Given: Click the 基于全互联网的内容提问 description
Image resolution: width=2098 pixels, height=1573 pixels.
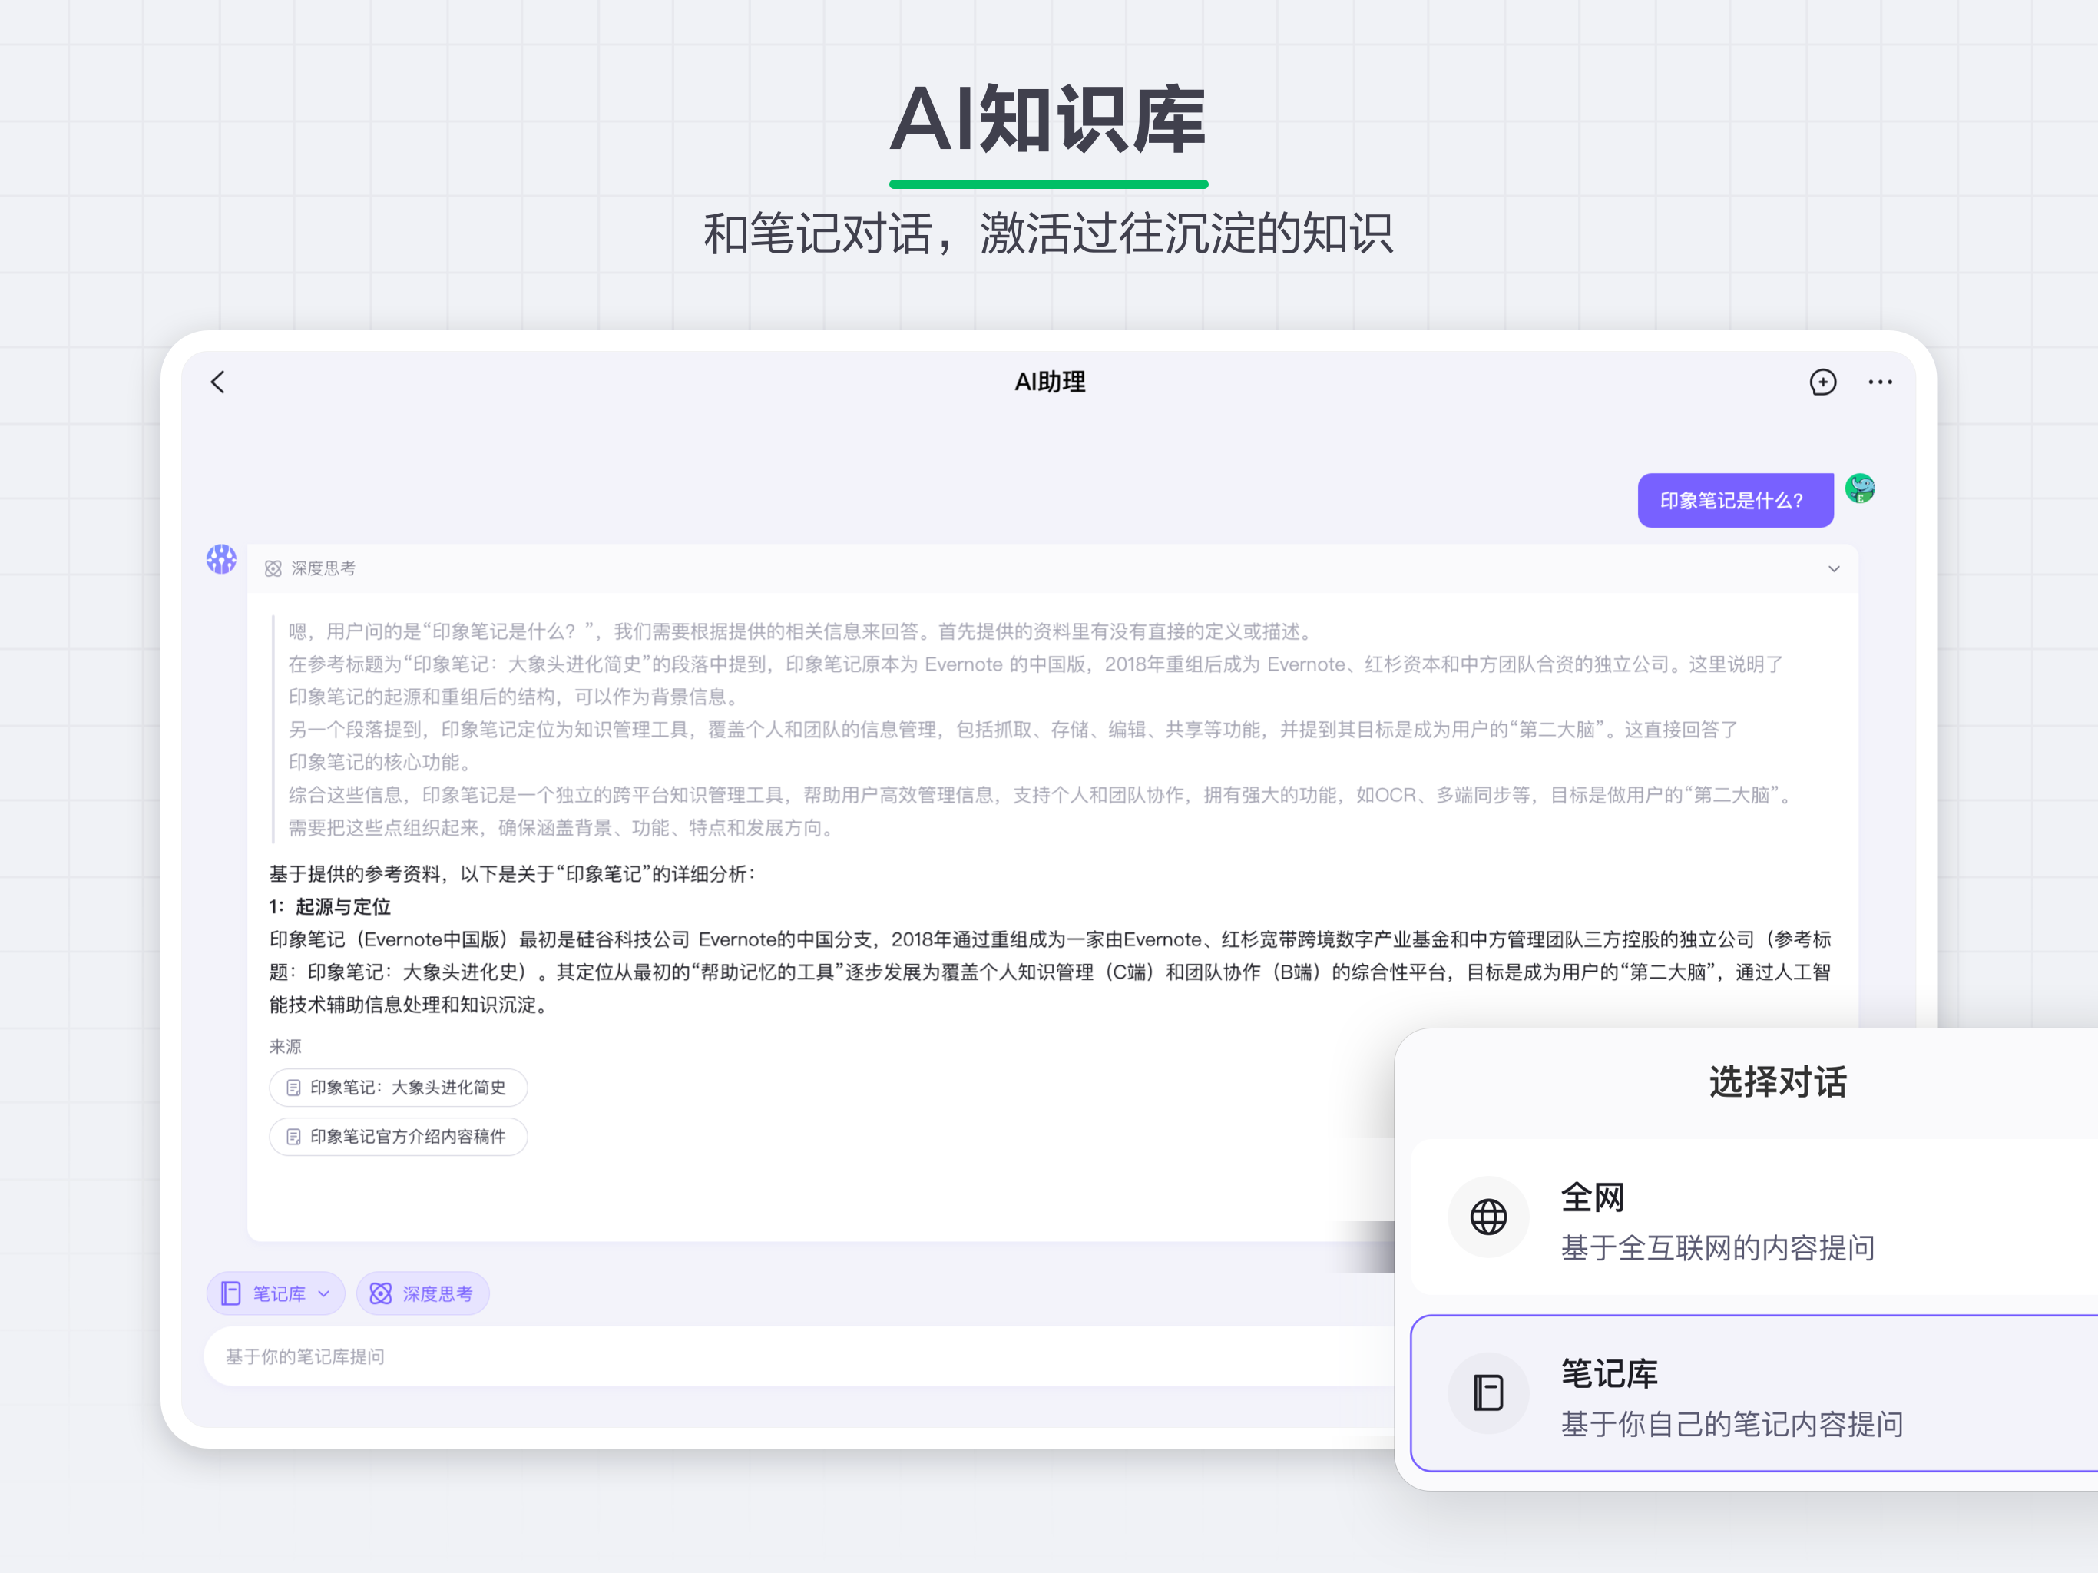Looking at the screenshot, I should 1718,1247.
